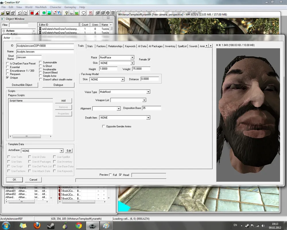Enable the Essential checkbox

click(x=7, y=67)
